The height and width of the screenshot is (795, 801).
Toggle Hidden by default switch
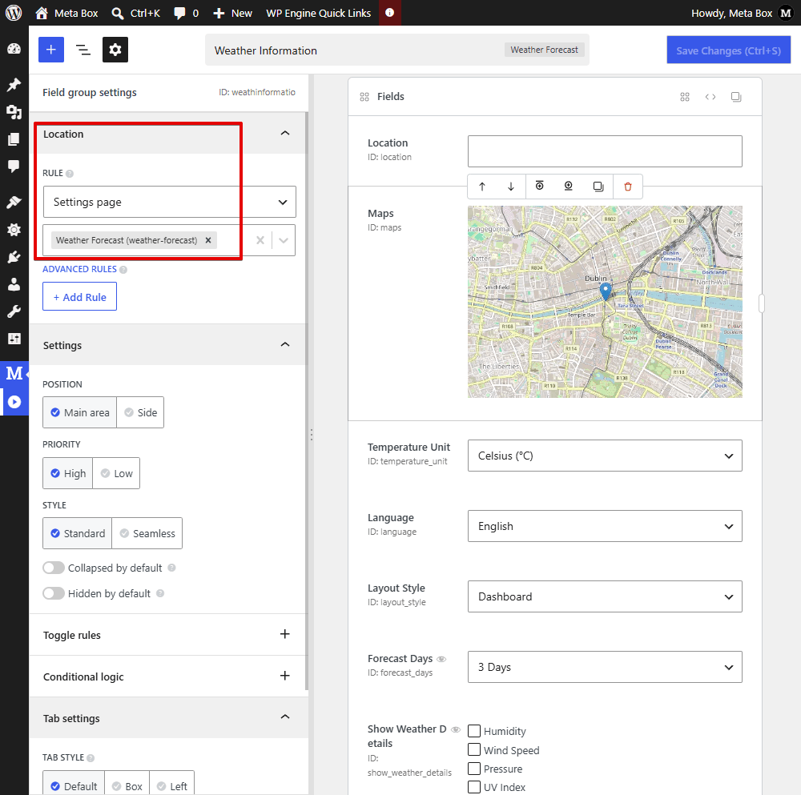point(54,593)
